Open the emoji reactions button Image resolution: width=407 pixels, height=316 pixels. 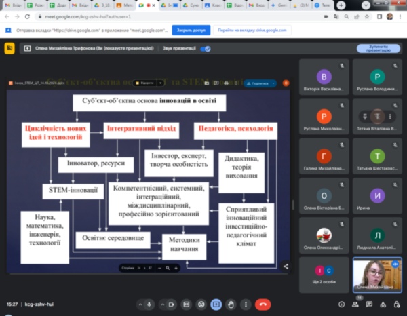pyautogui.click(x=201, y=304)
